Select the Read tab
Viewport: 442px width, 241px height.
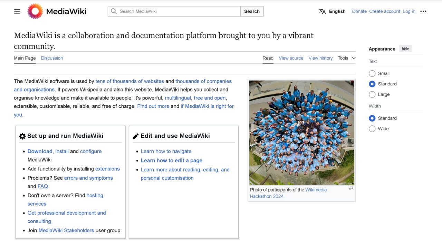[268, 58]
